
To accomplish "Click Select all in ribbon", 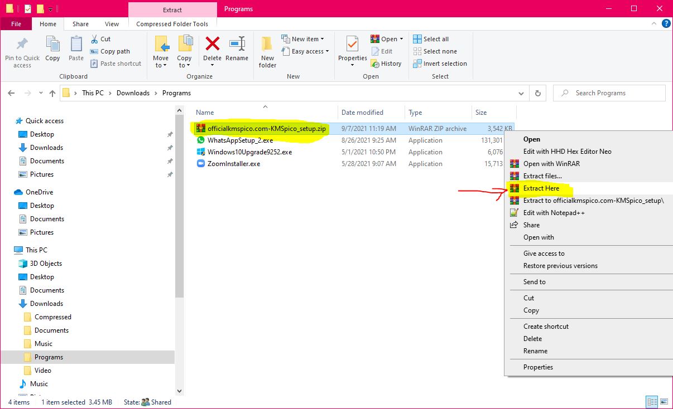I will pos(431,39).
